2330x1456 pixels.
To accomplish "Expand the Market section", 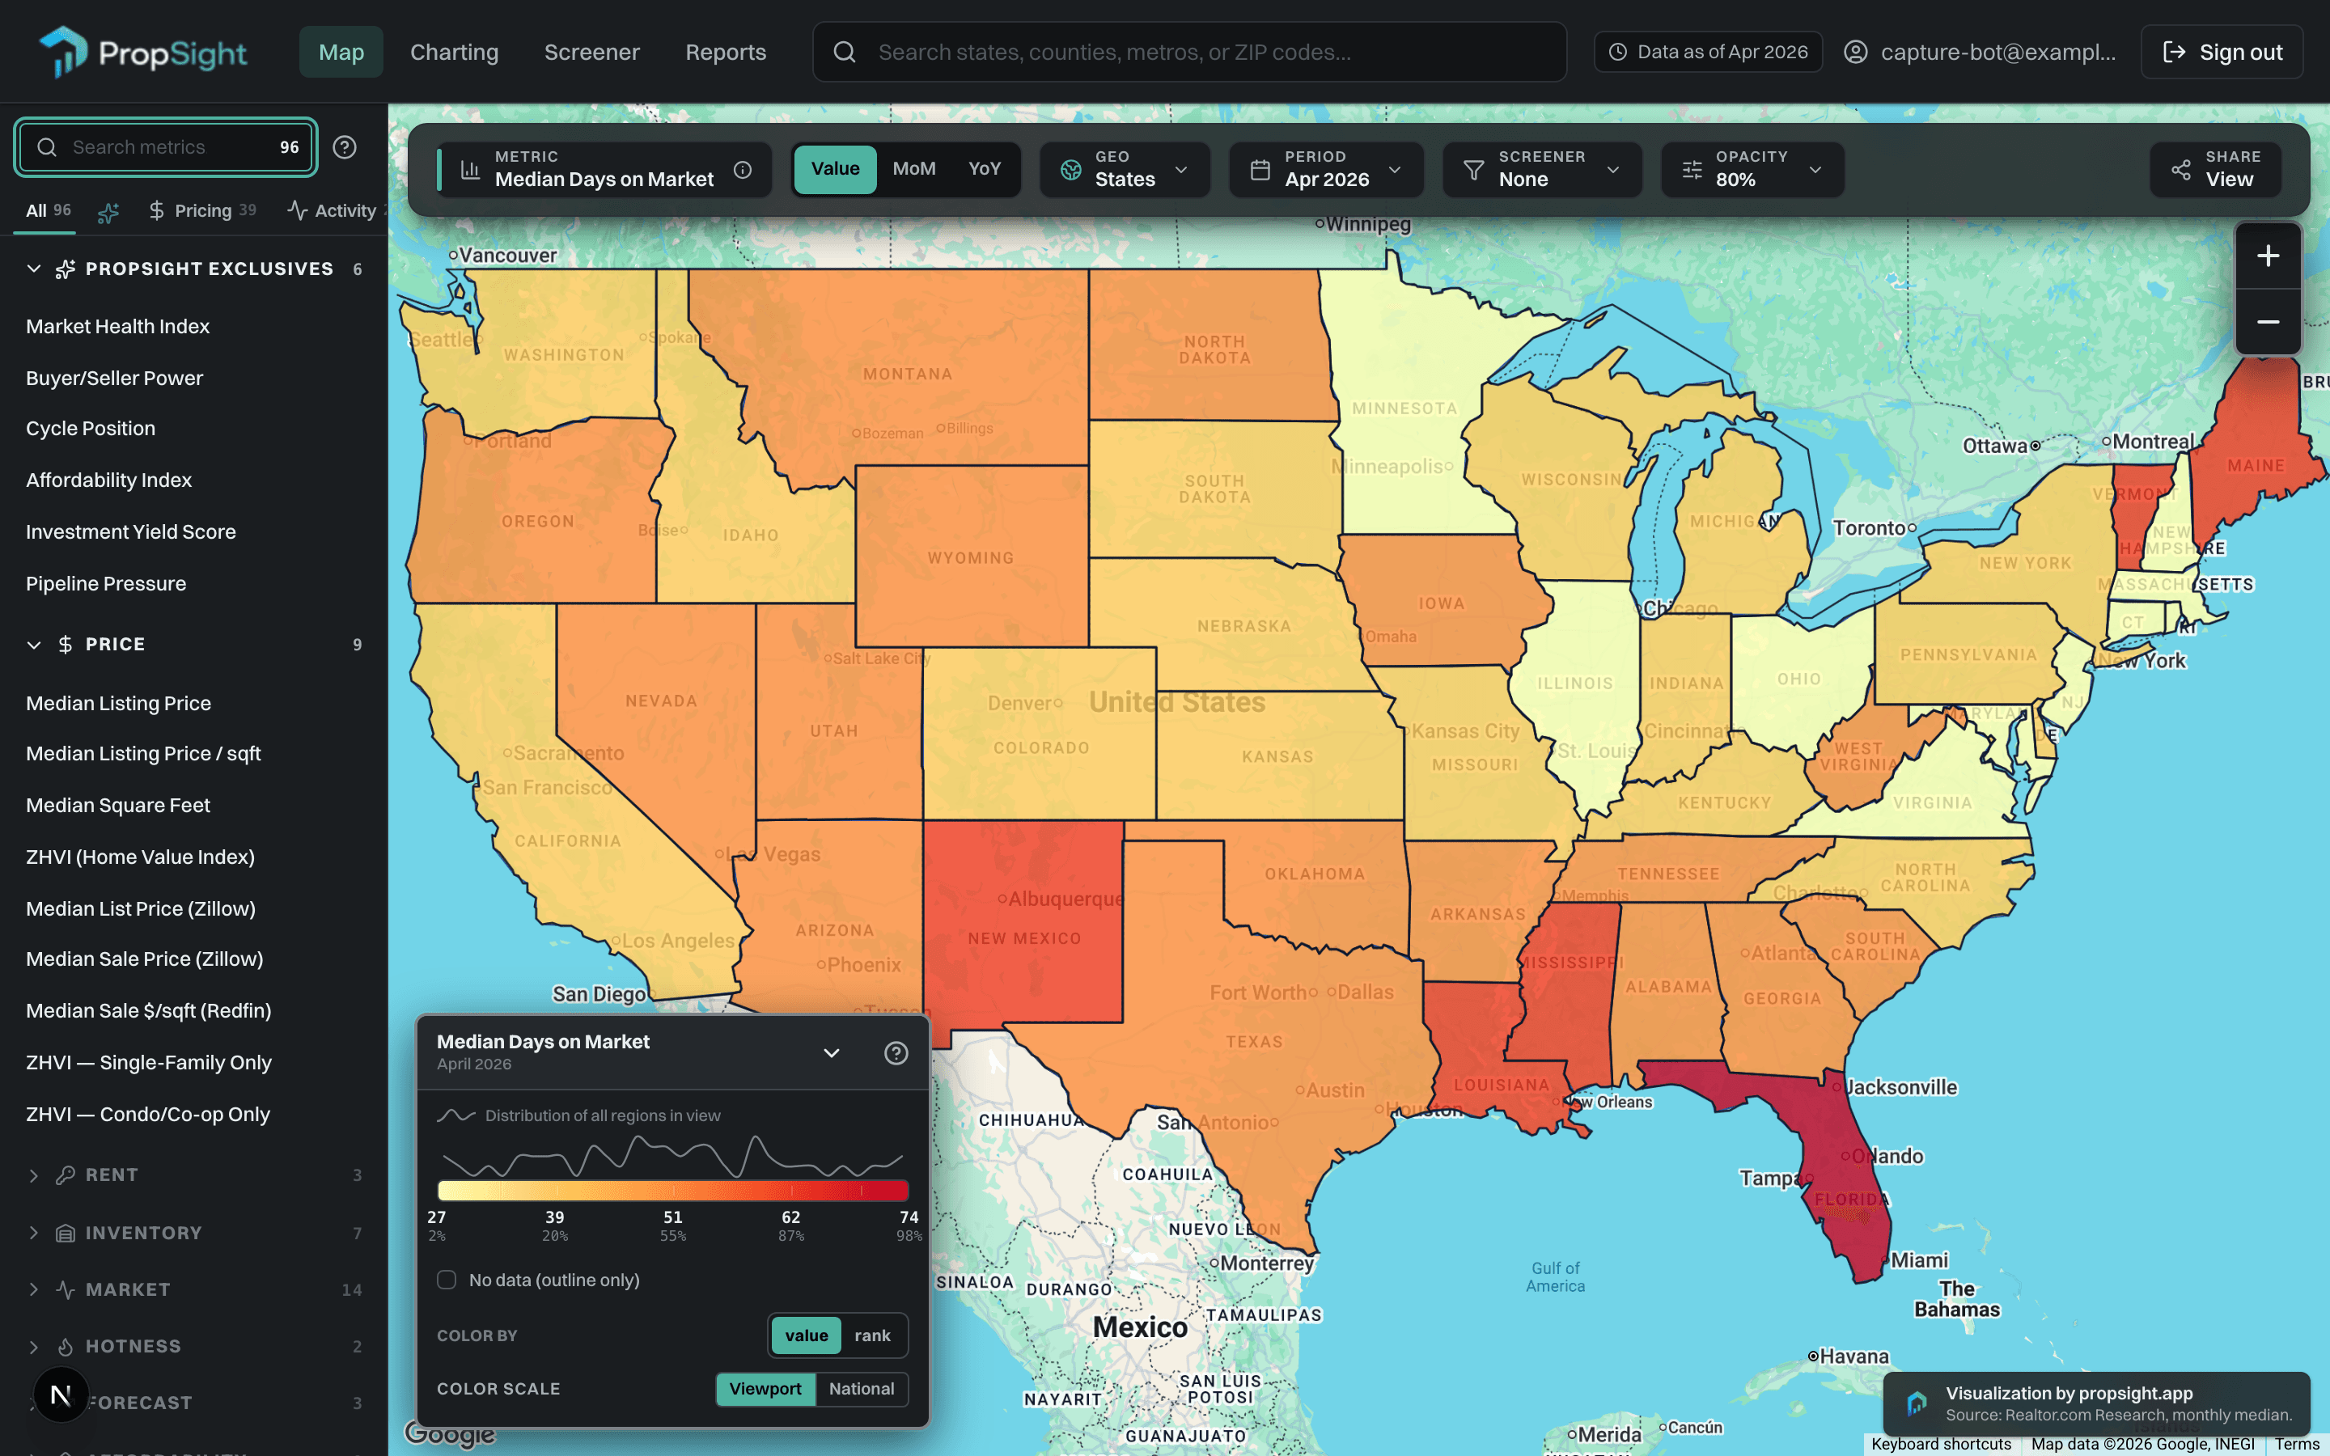I will (x=34, y=1289).
